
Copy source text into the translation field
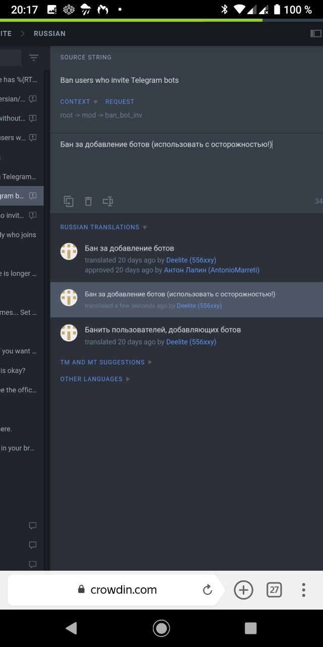point(69,201)
